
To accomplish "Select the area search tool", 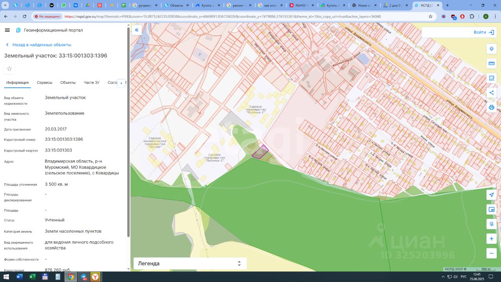I will click(x=491, y=78).
